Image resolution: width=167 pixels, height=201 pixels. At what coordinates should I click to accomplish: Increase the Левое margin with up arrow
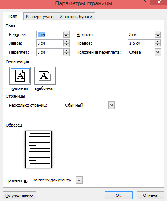pyautogui.click(x=66, y=42)
